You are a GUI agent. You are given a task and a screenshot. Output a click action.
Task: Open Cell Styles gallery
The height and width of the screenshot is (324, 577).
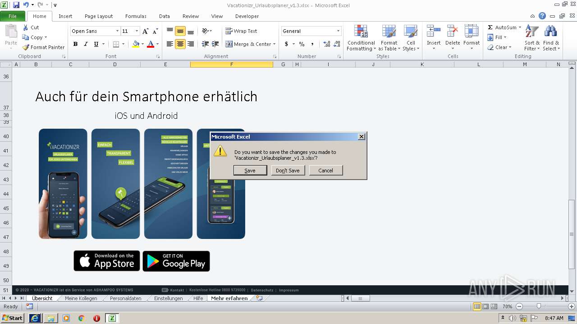click(411, 38)
